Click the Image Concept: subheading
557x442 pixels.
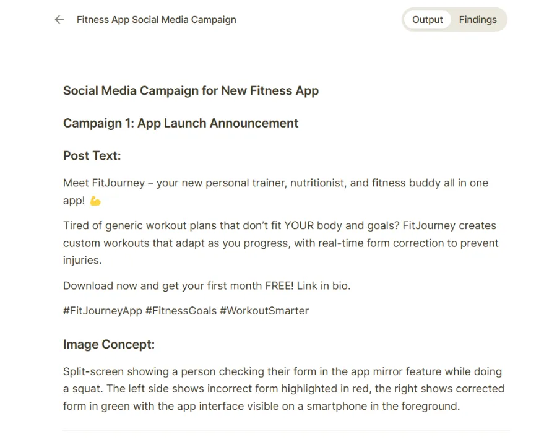(x=109, y=344)
